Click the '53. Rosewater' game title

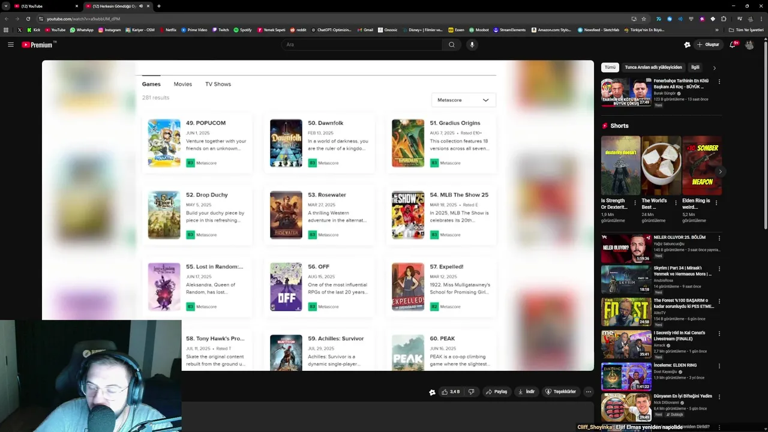pyautogui.click(x=327, y=195)
